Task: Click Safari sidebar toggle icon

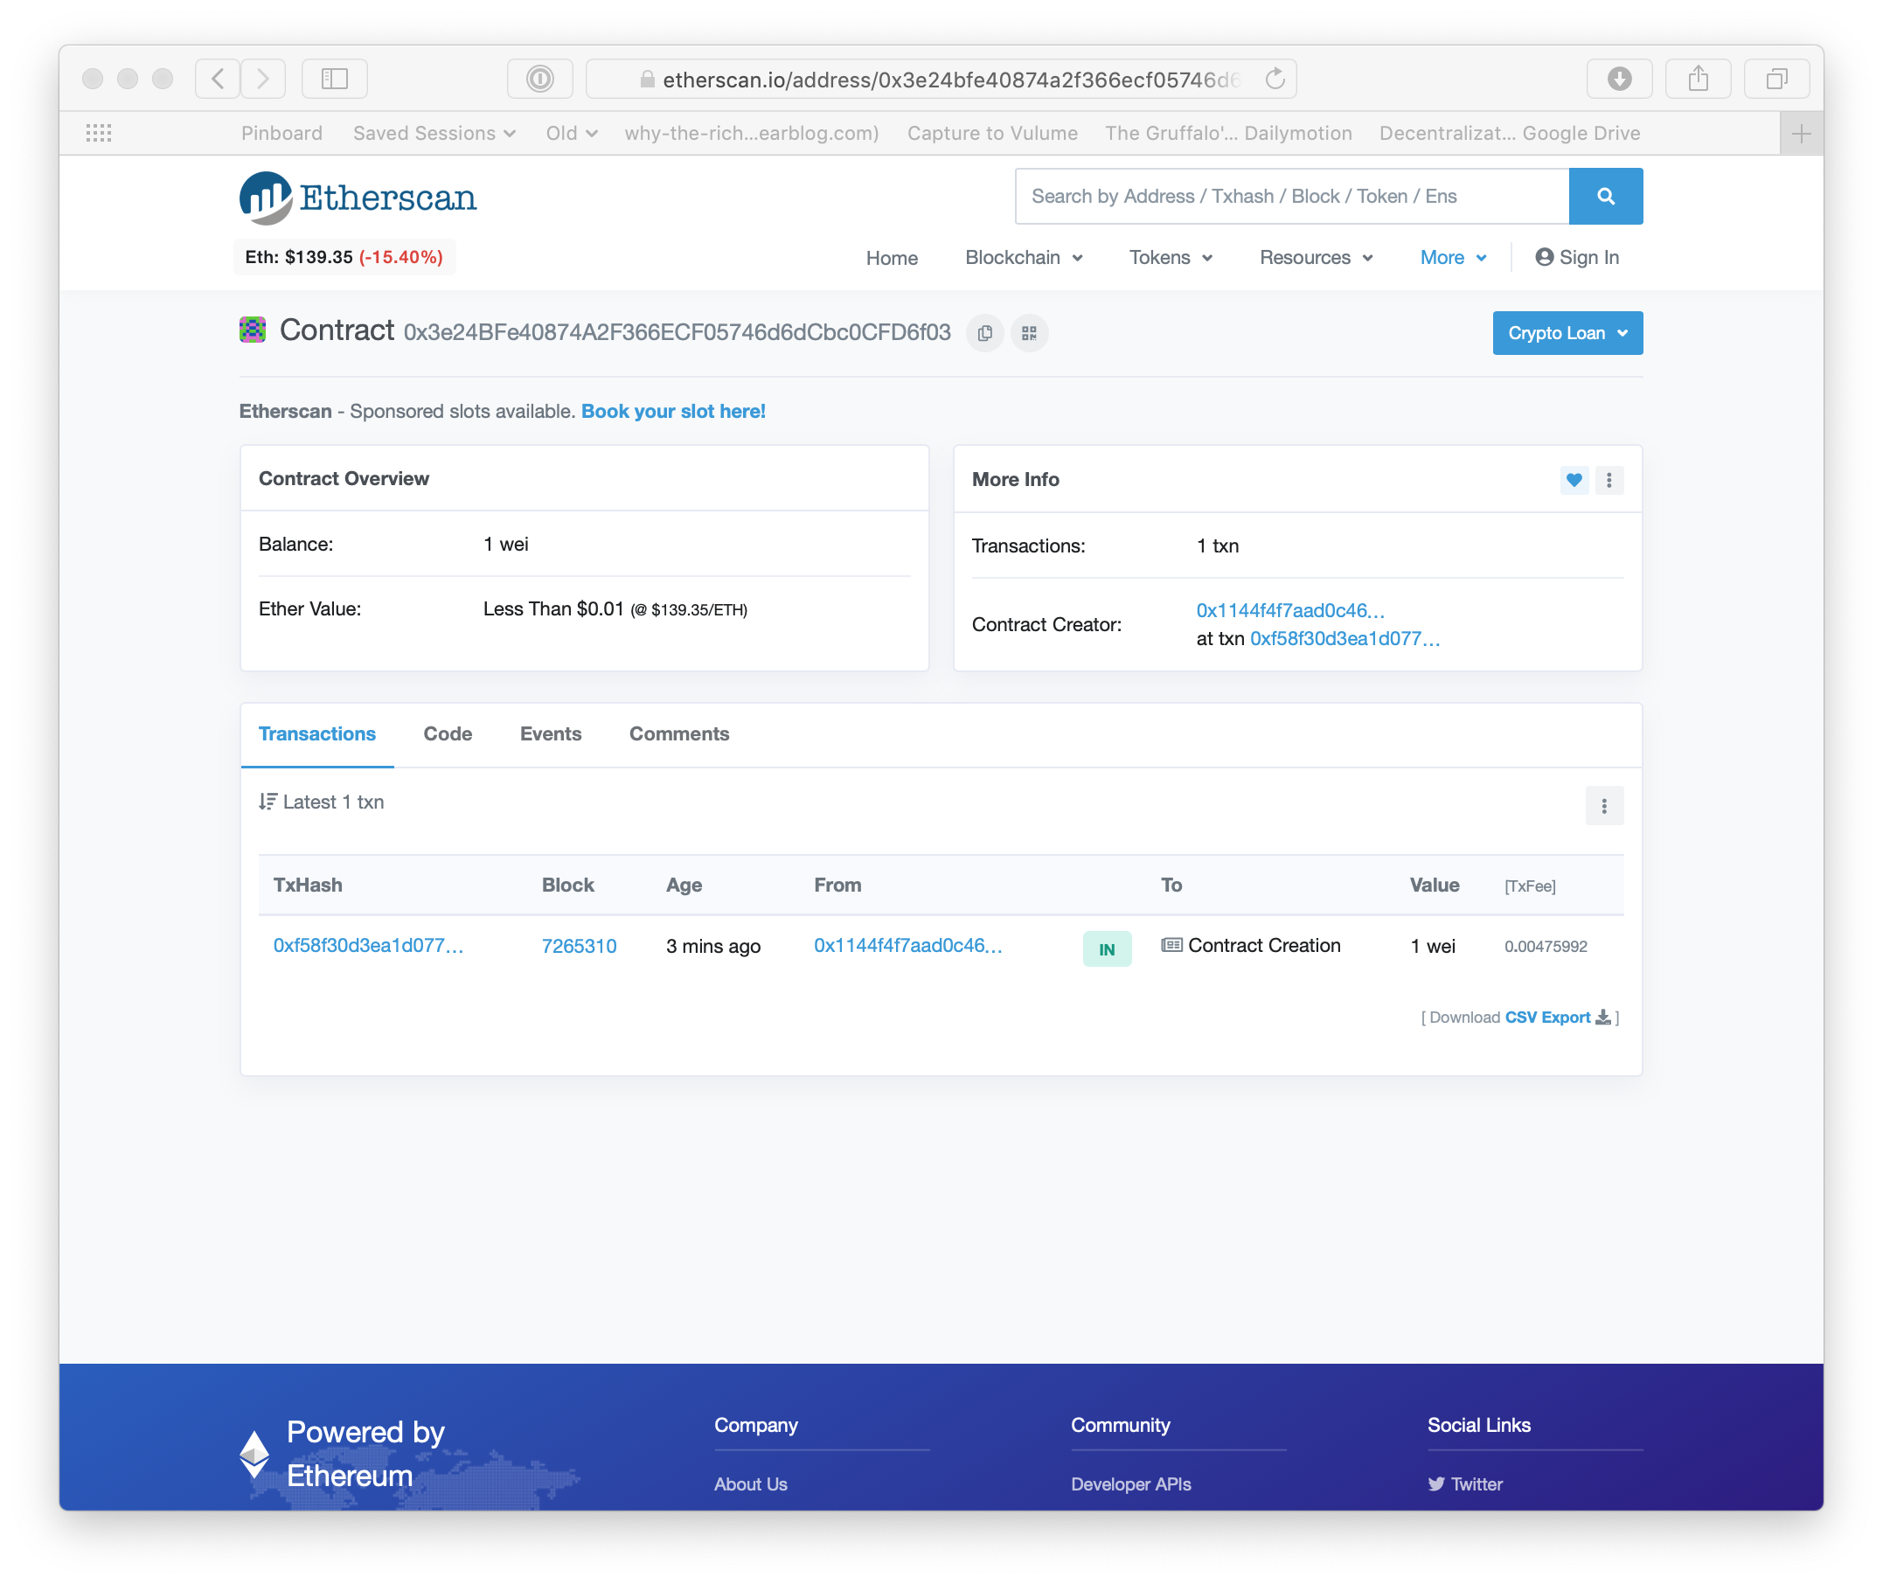Action: pos(334,79)
